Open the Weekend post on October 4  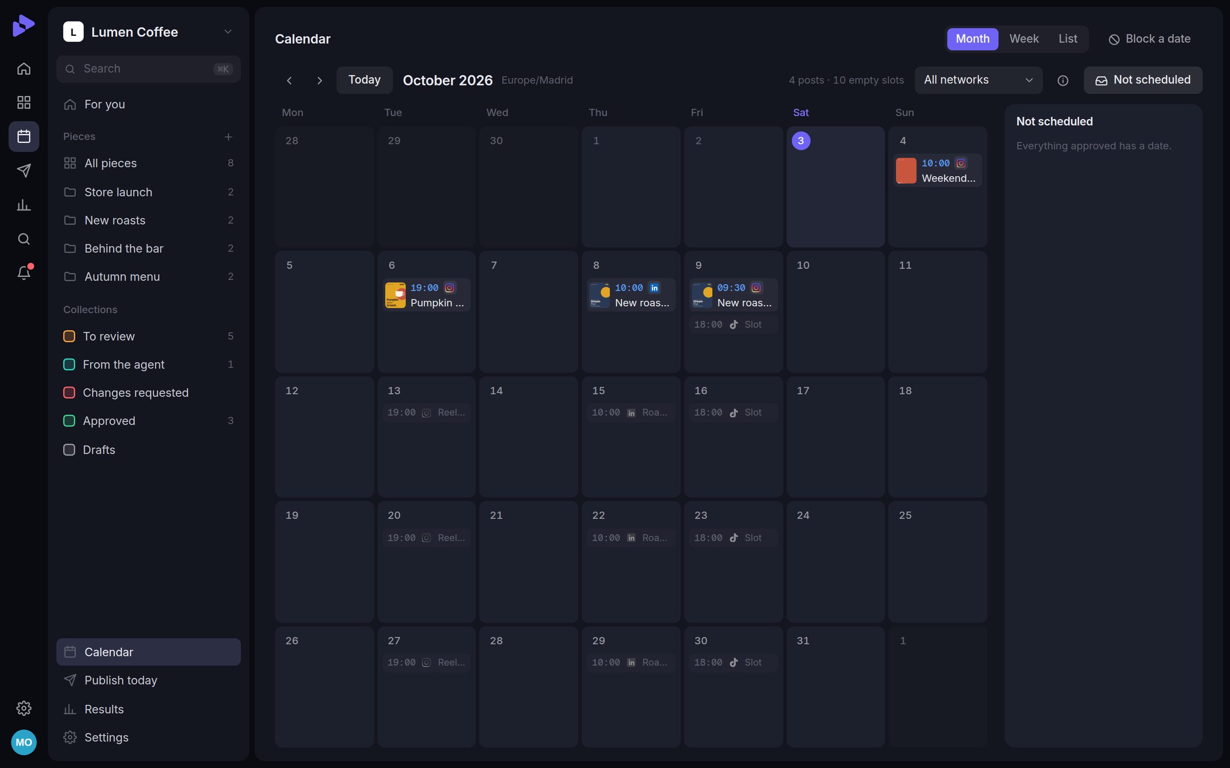click(x=937, y=170)
